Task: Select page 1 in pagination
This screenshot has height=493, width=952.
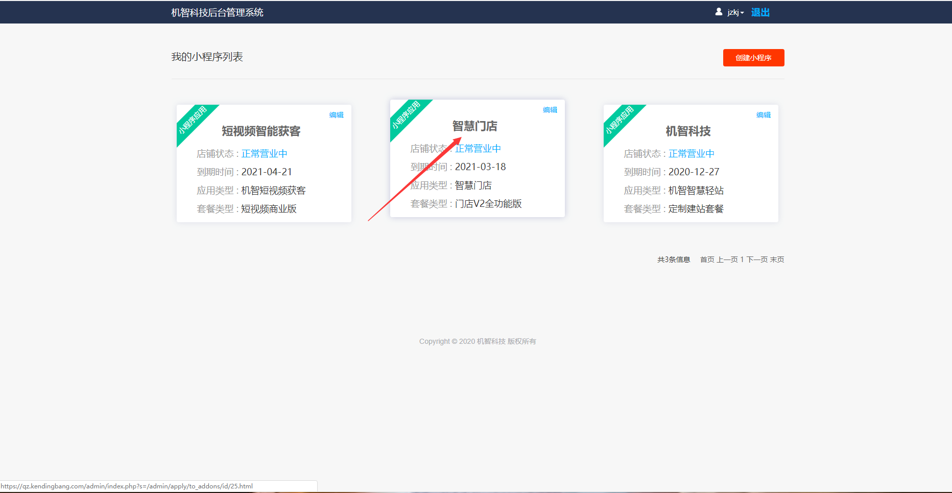Action: 742,260
